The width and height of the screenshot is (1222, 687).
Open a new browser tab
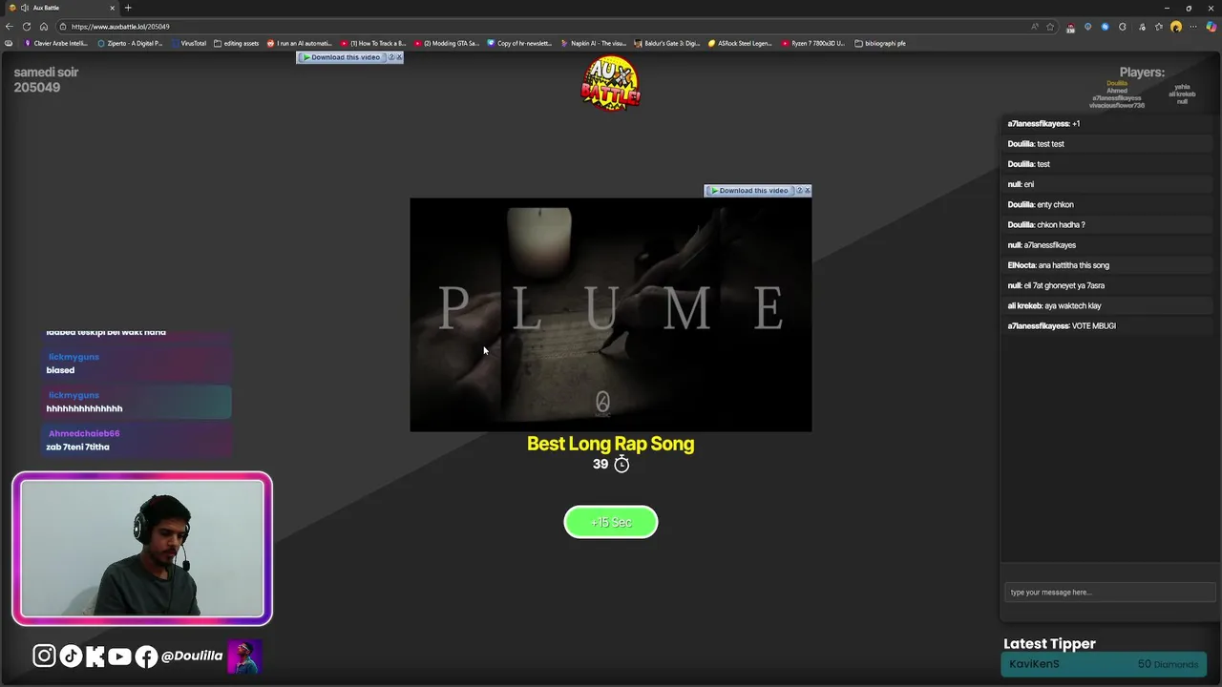point(128,8)
